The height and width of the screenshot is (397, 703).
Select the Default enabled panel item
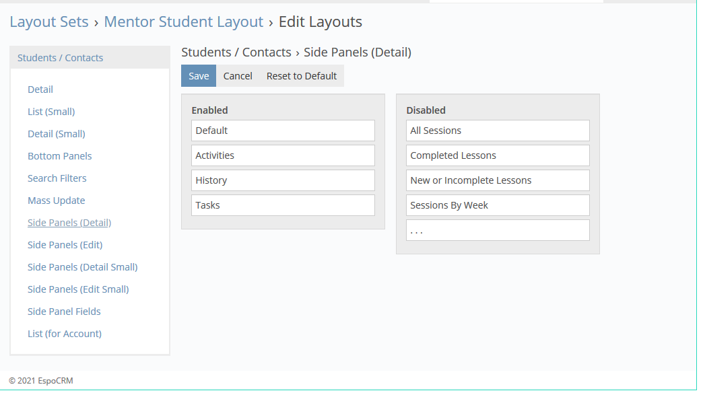coord(283,131)
